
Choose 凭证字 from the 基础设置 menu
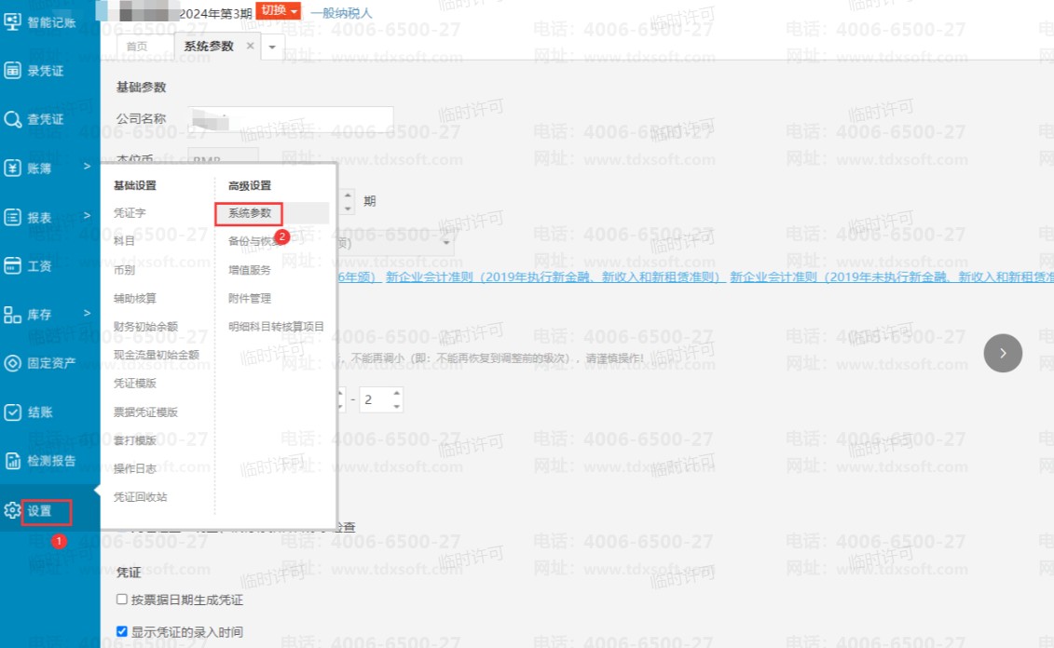130,213
